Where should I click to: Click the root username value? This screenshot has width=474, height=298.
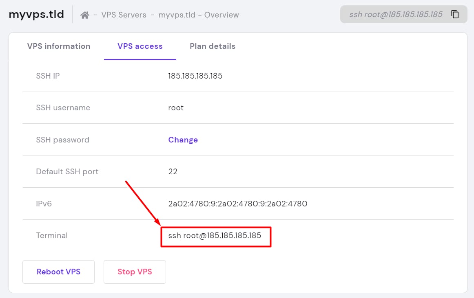(176, 108)
